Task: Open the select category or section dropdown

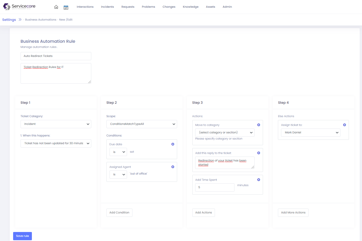Action: tap(225, 133)
